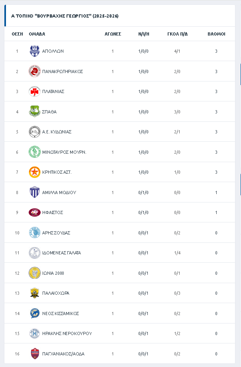The height and width of the screenshot is (367, 241).
Task: Select the ΗΡΑΚΛΗΣ ΝΕΡΟΚΟΥΡΟΥ team name
Action: coord(67,333)
